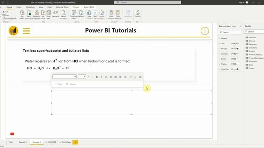The image size is (264, 148).
Task: Toggle the Lock aspect switch
Action: coord(236,54)
